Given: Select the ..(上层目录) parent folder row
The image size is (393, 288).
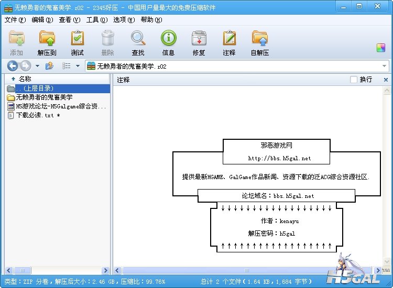Looking at the screenshot, I should pyautogui.click(x=58, y=88).
